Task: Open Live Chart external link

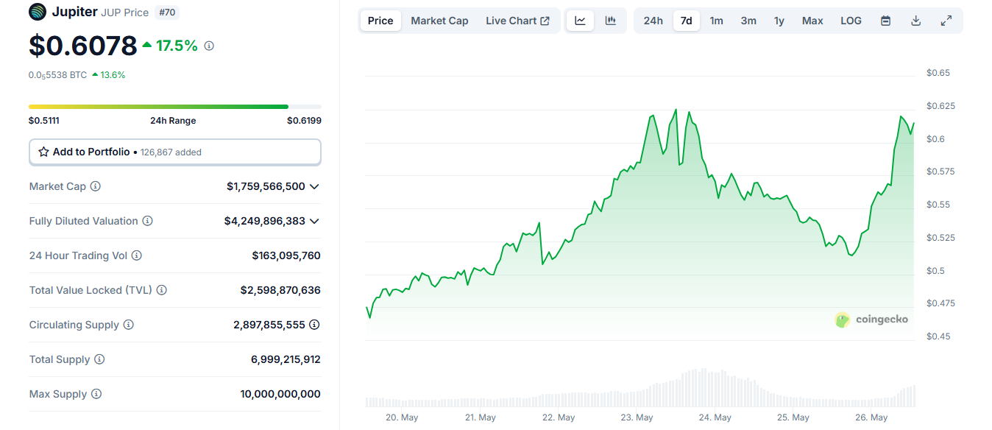Action: point(517,21)
